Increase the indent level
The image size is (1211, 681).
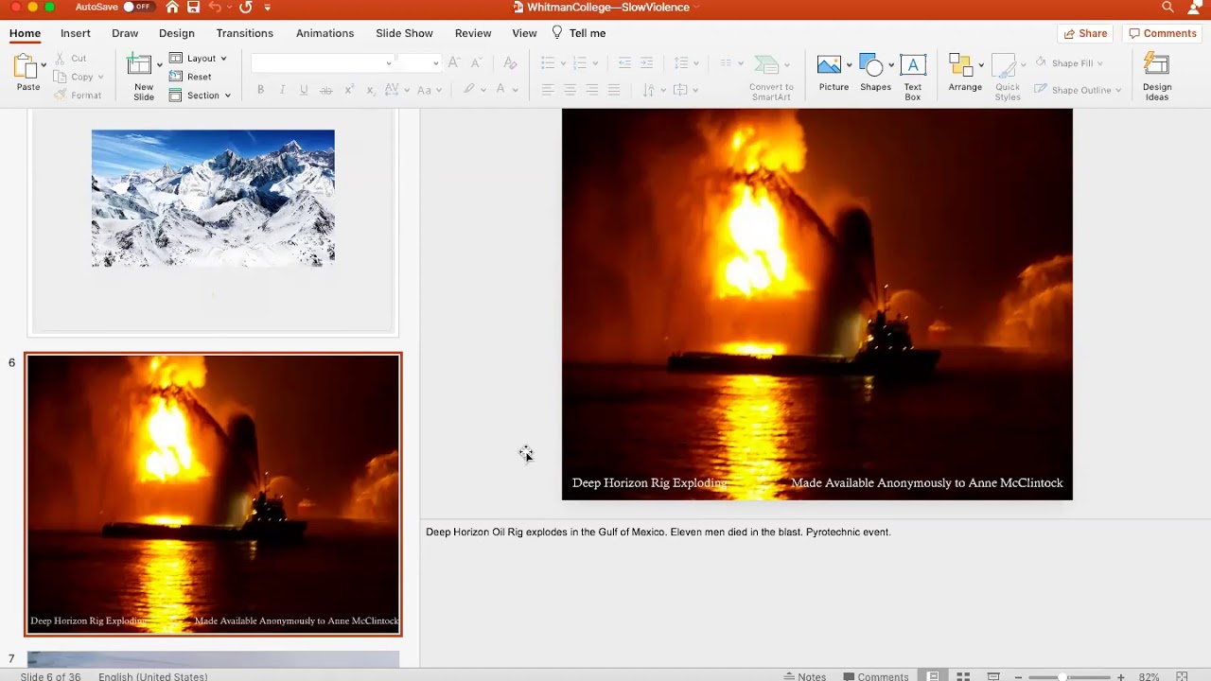tap(646, 63)
